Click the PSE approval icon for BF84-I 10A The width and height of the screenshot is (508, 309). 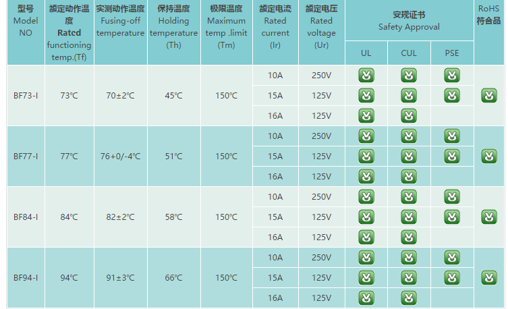pyautogui.click(x=452, y=197)
